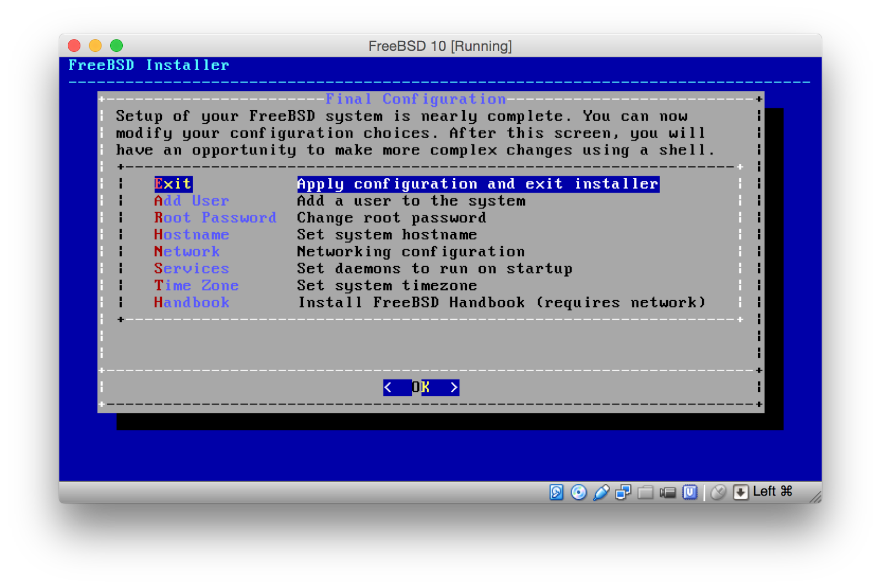The height and width of the screenshot is (588, 881).
Task: Open the video capture status icon
Action: coord(668,493)
